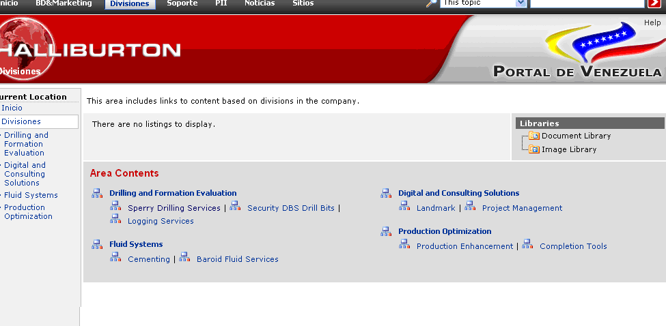
Task: Open the Baroid Fluid Services link
Action: point(238,259)
